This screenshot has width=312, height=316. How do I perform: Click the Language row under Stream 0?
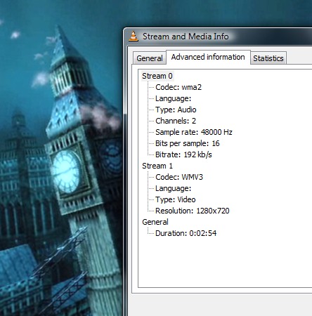[173, 98]
